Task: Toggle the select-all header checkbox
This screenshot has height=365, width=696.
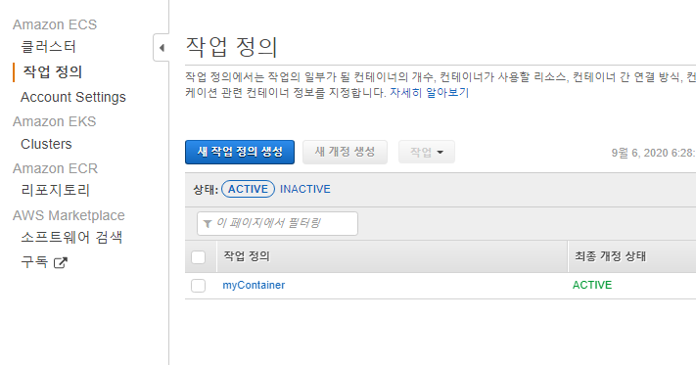Action: click(x=198, y=257)
